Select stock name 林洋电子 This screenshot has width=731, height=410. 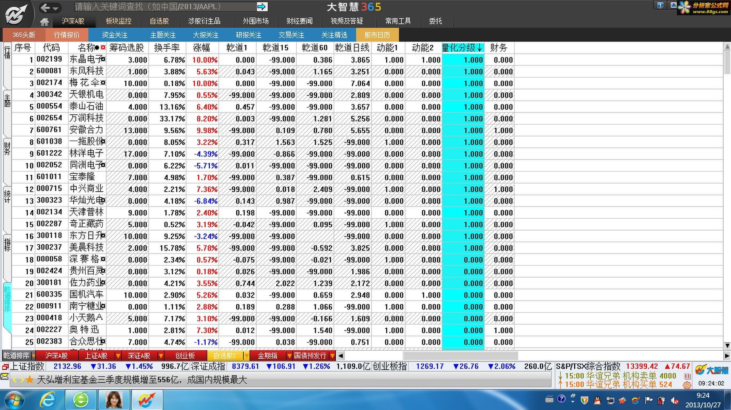[86, 153]
